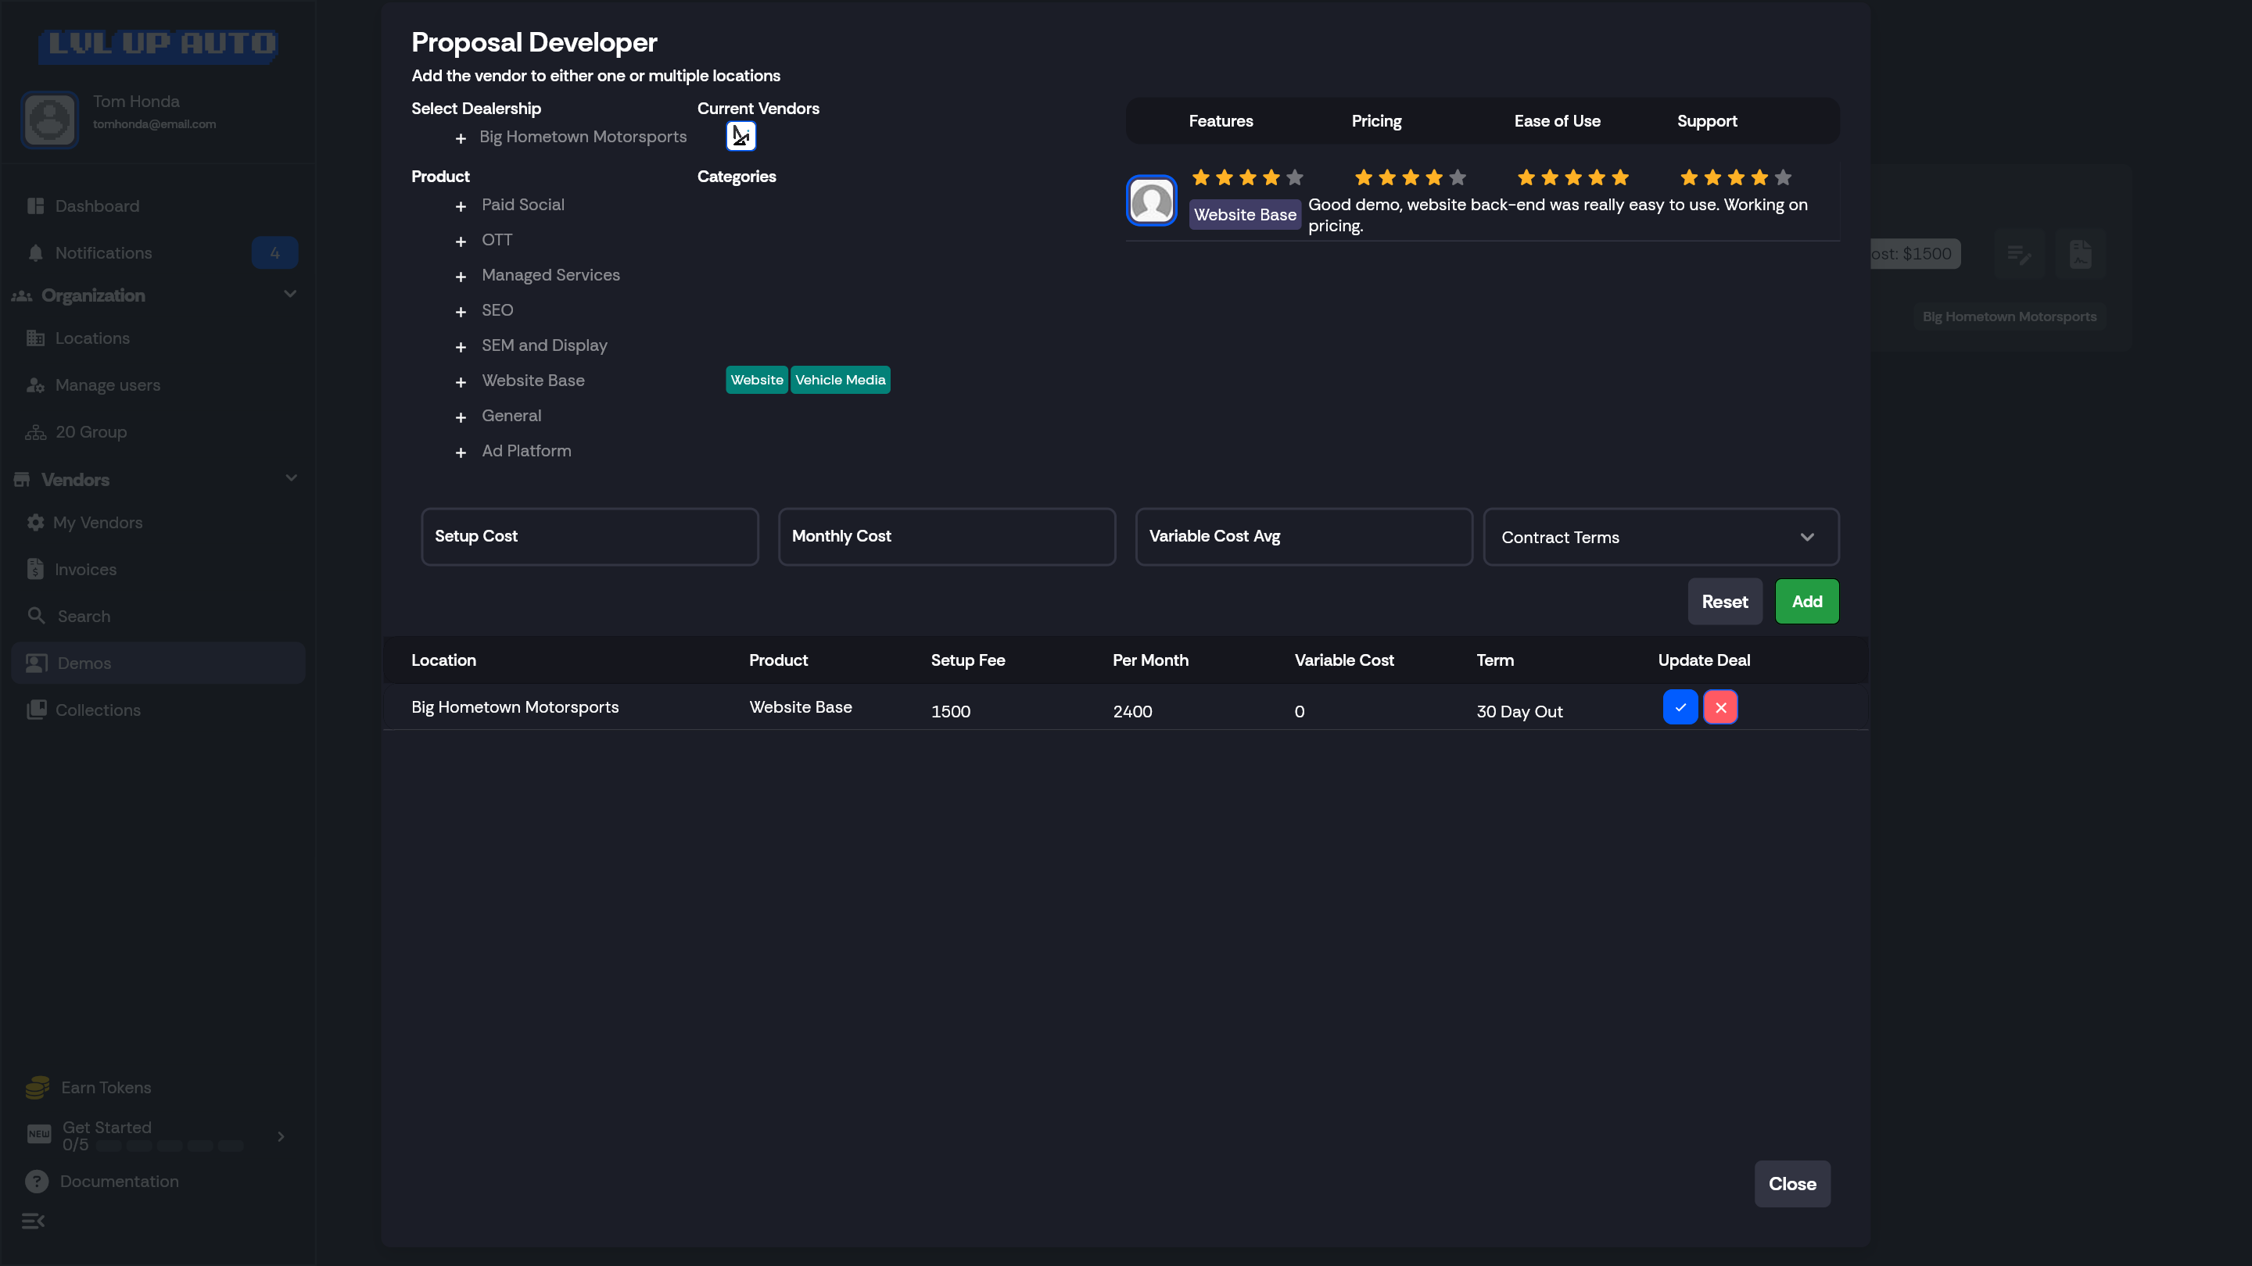Click the Features star rating
Image resolution: width=2252 pixels, height=1266 pixels.
click(x=1246, y=177)
